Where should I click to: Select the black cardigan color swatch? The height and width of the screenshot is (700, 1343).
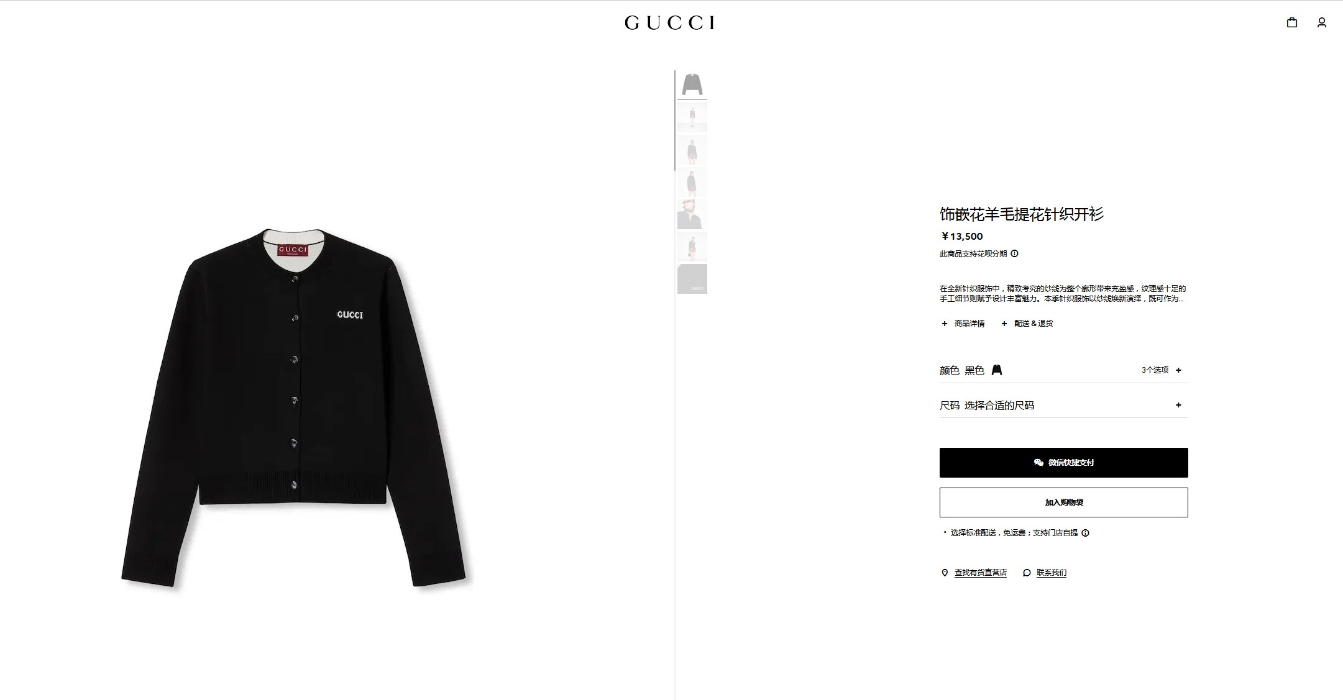point(997,370)
